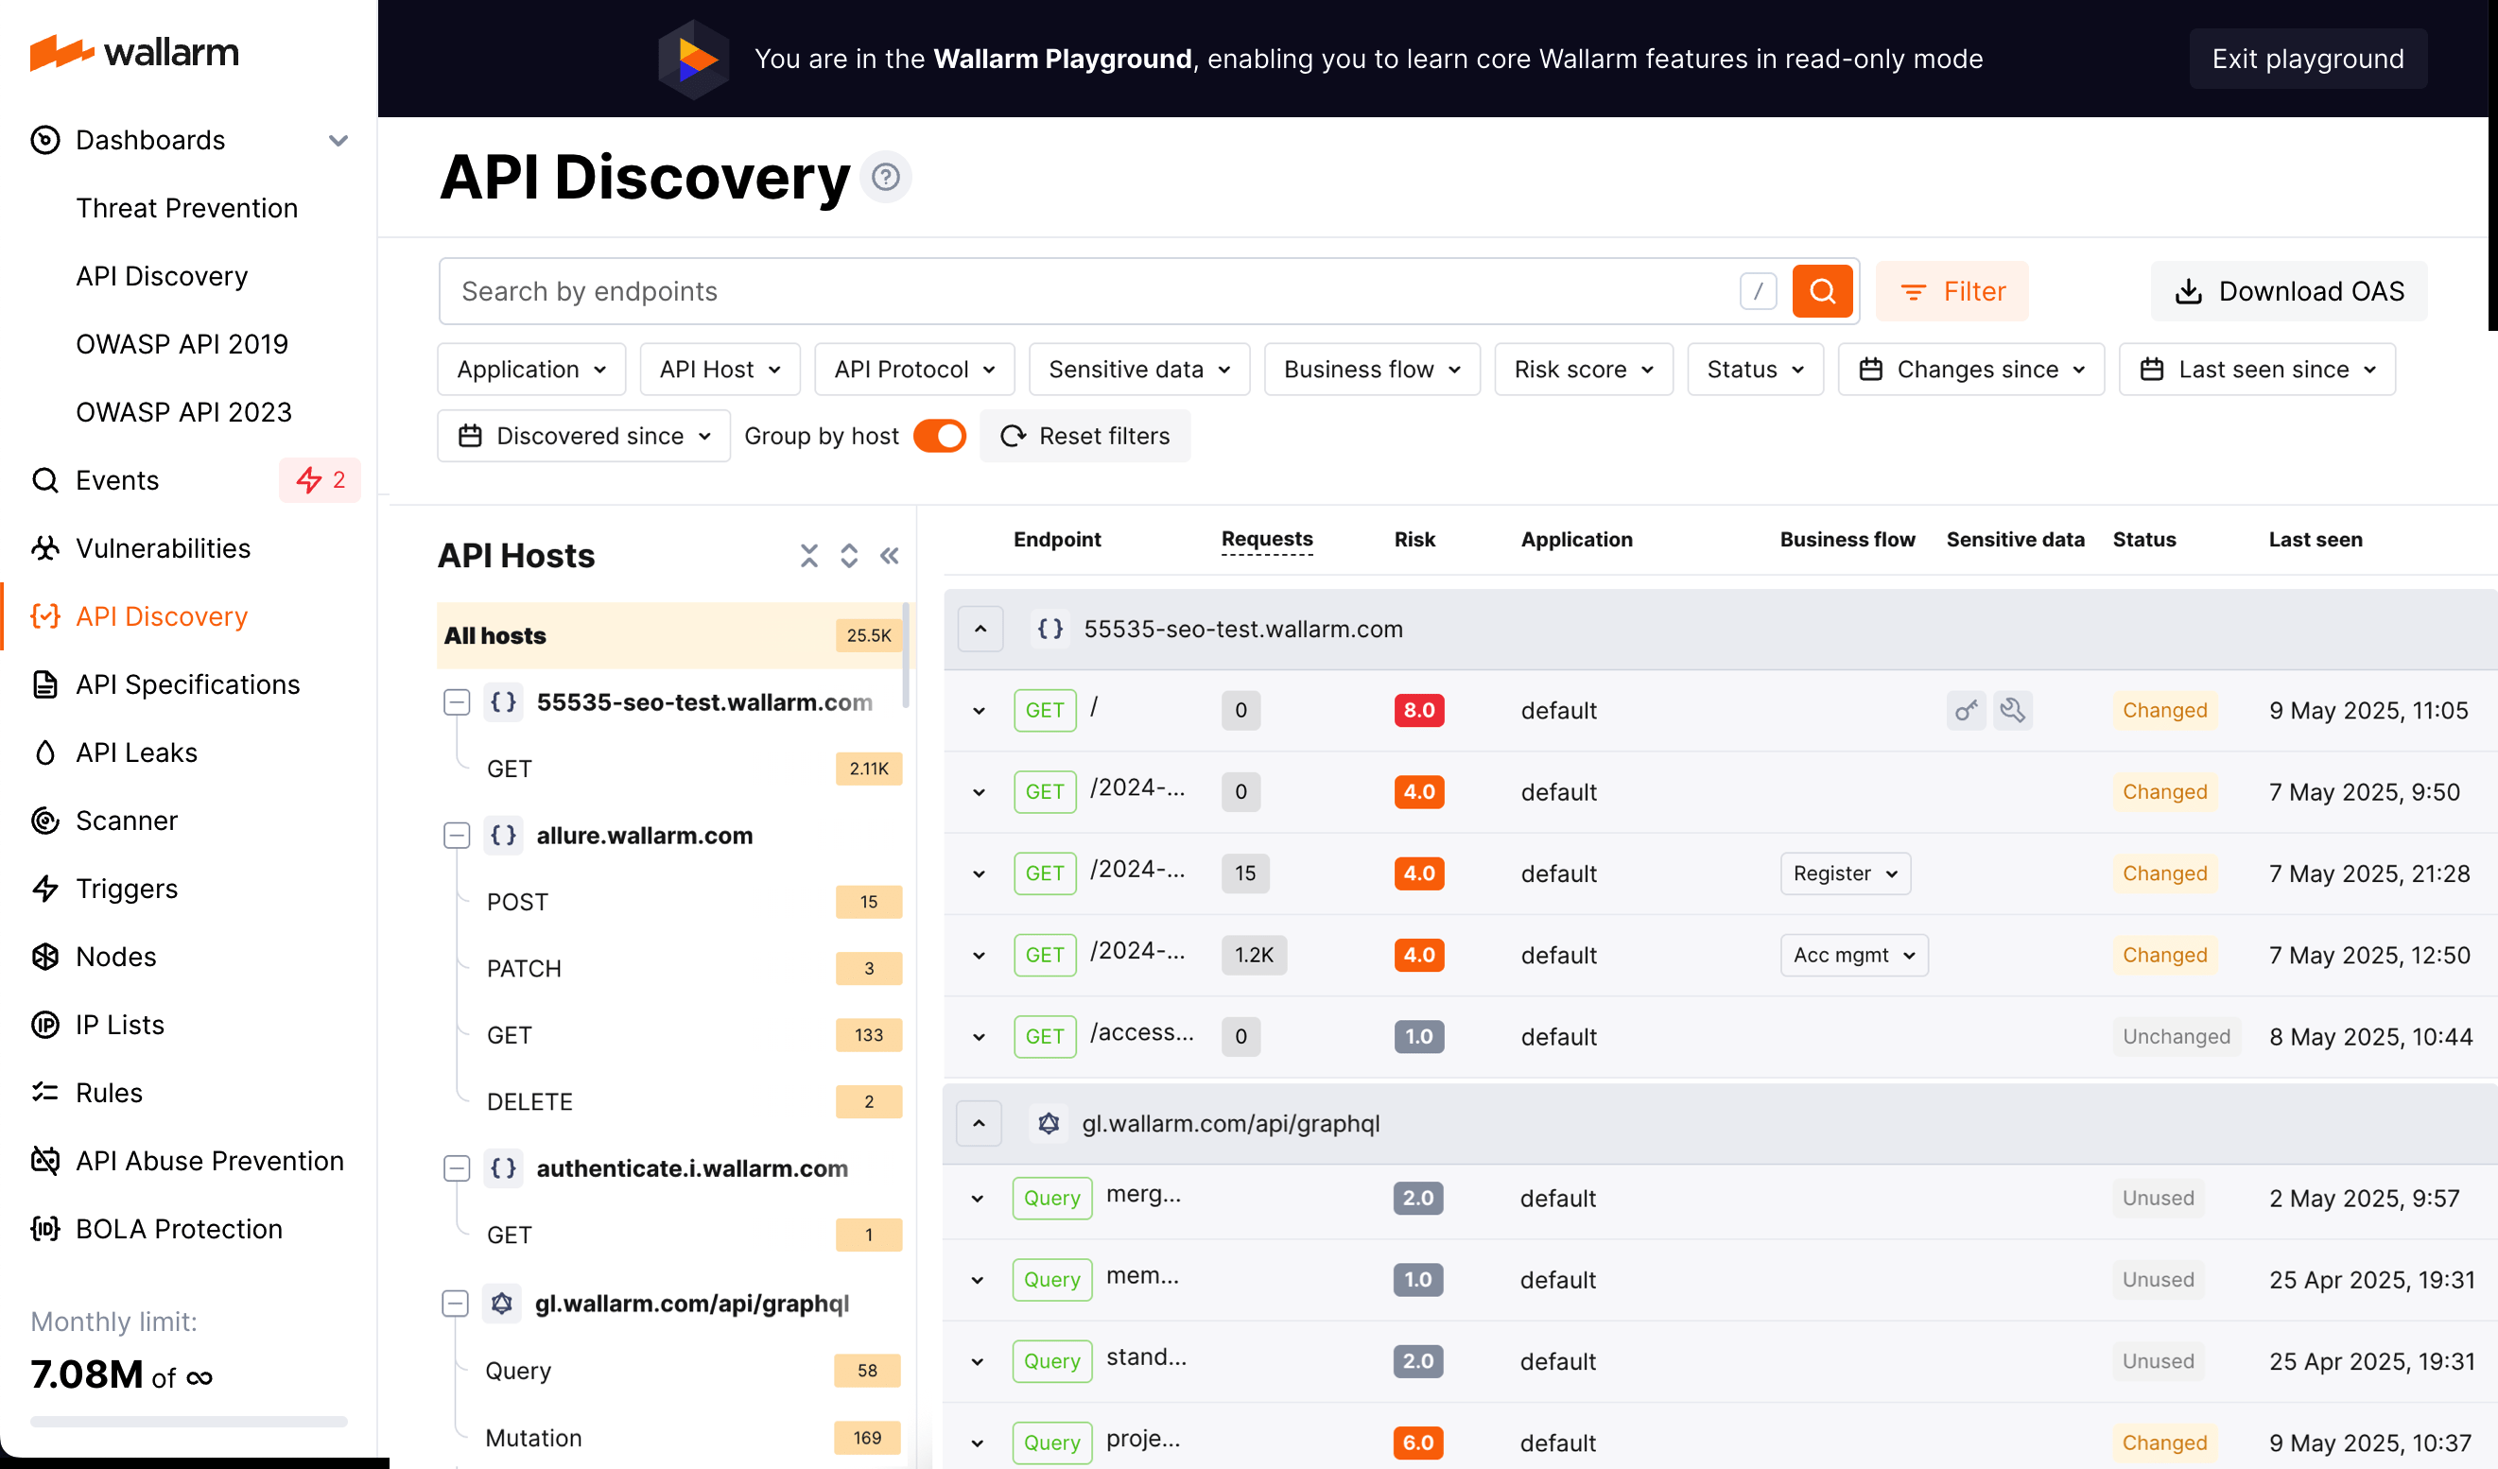Disable the Group by host toggle
Screen dimensions: 2498x1469
click(x=938, y=436)
